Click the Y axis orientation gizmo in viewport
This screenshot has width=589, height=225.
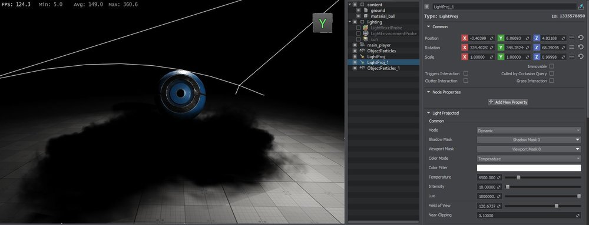pos(322,23)
